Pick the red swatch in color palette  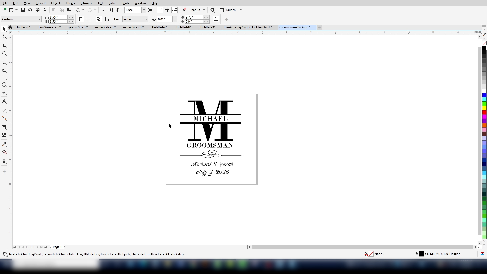point(484,112)
